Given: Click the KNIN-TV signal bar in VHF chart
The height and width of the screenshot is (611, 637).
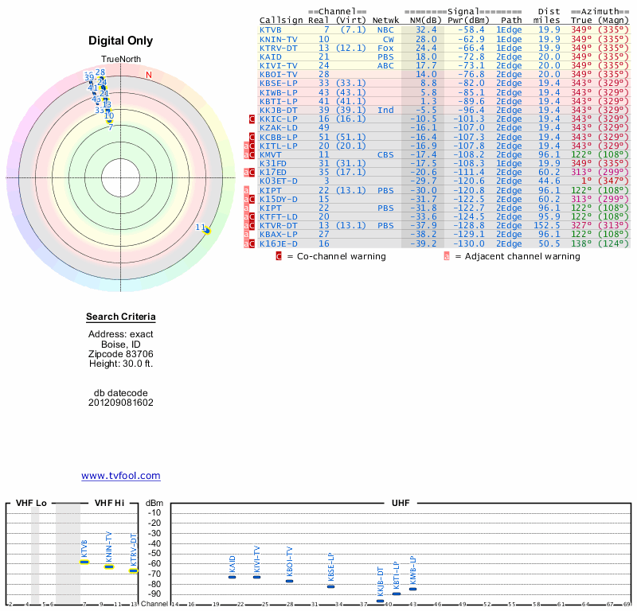Looking at the screenshot, I should tap(109, 566).
